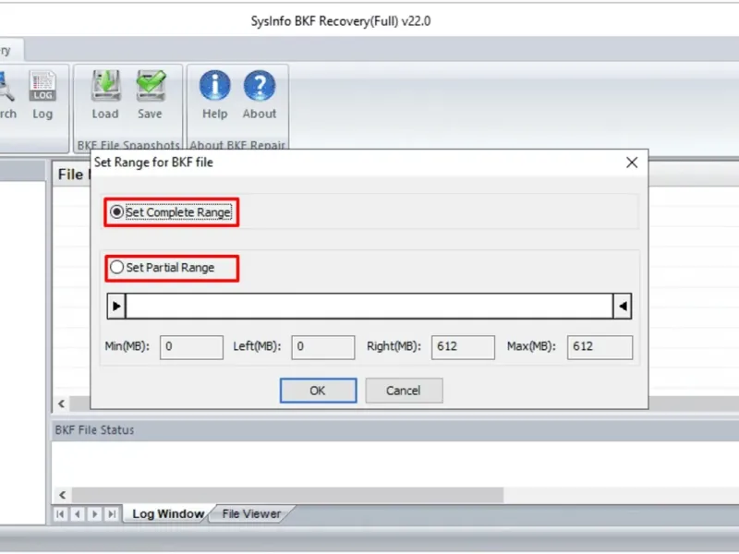Go to first tab navigation arrow
This screenshot has height=554, width=739.
click(x=60, y=514)
